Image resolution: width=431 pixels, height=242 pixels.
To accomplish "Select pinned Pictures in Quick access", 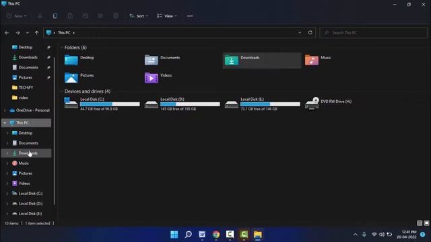I will [x=26, y=78].
